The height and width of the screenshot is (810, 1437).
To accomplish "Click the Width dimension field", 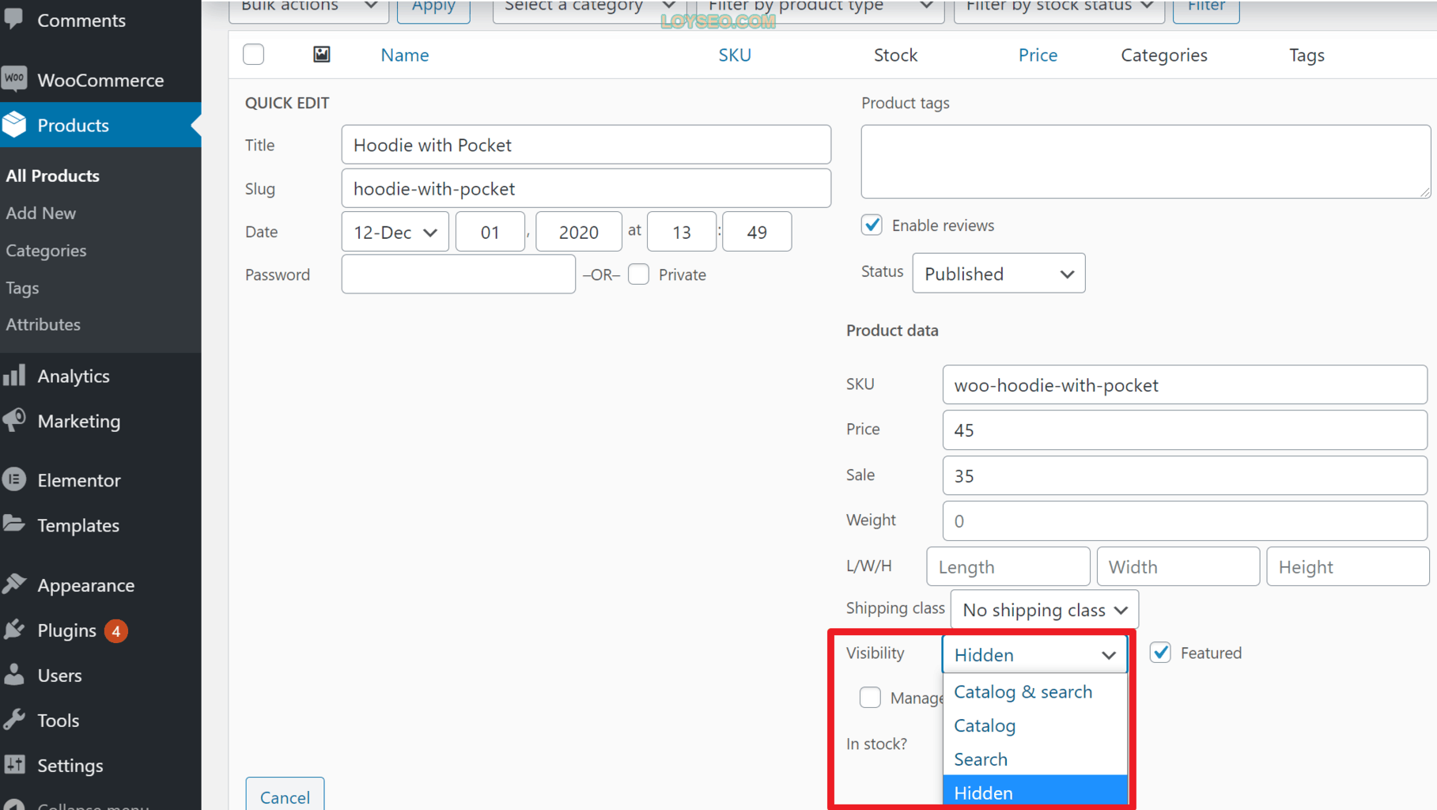I will pos(1178,566).
